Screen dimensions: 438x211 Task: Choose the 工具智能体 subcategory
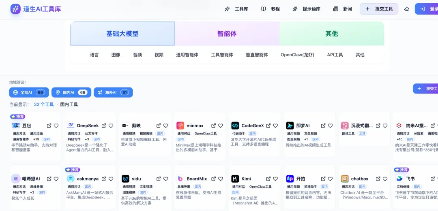[222, 55]
